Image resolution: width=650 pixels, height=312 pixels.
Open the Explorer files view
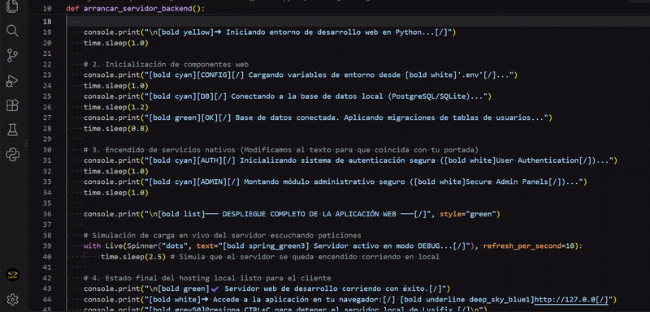(x=12, y=6)
